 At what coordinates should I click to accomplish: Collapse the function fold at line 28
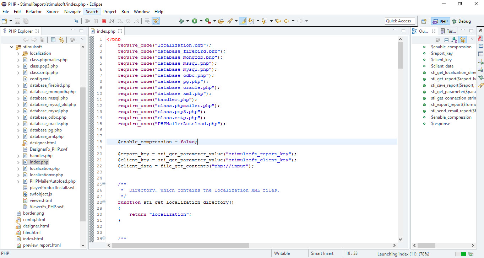pyautogui.click(x=104, y=202)
